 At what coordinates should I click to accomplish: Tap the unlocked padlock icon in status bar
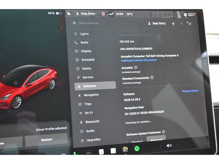click(x=69, y=13)
